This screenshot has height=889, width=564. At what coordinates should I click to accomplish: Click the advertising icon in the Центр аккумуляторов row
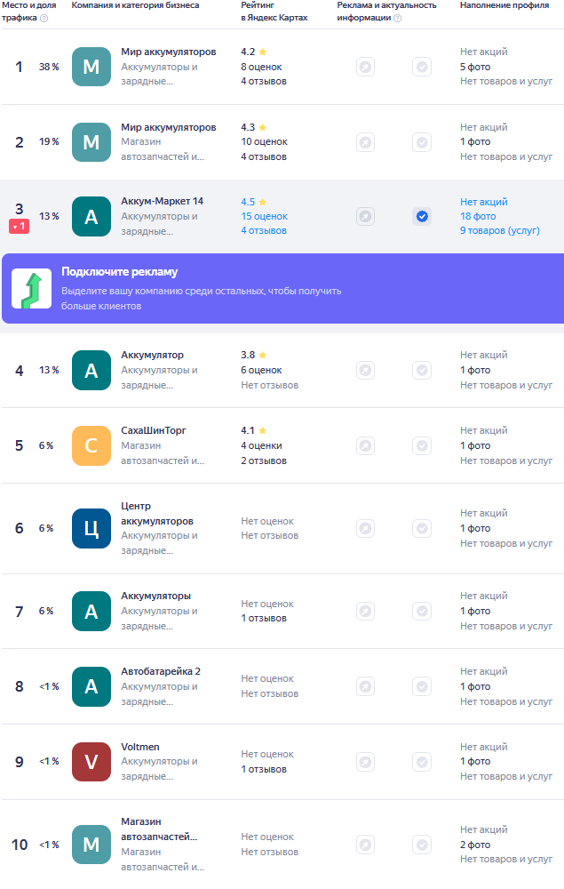[x=366, y=528]
